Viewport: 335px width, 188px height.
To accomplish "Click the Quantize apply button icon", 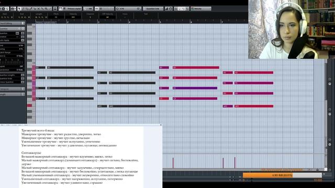I will (x=23, y=33).
